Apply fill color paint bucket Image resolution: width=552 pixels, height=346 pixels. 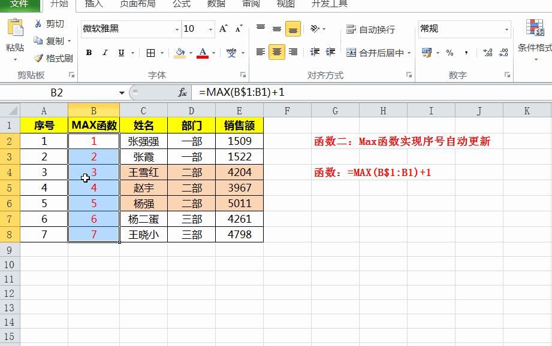(180, 53)
